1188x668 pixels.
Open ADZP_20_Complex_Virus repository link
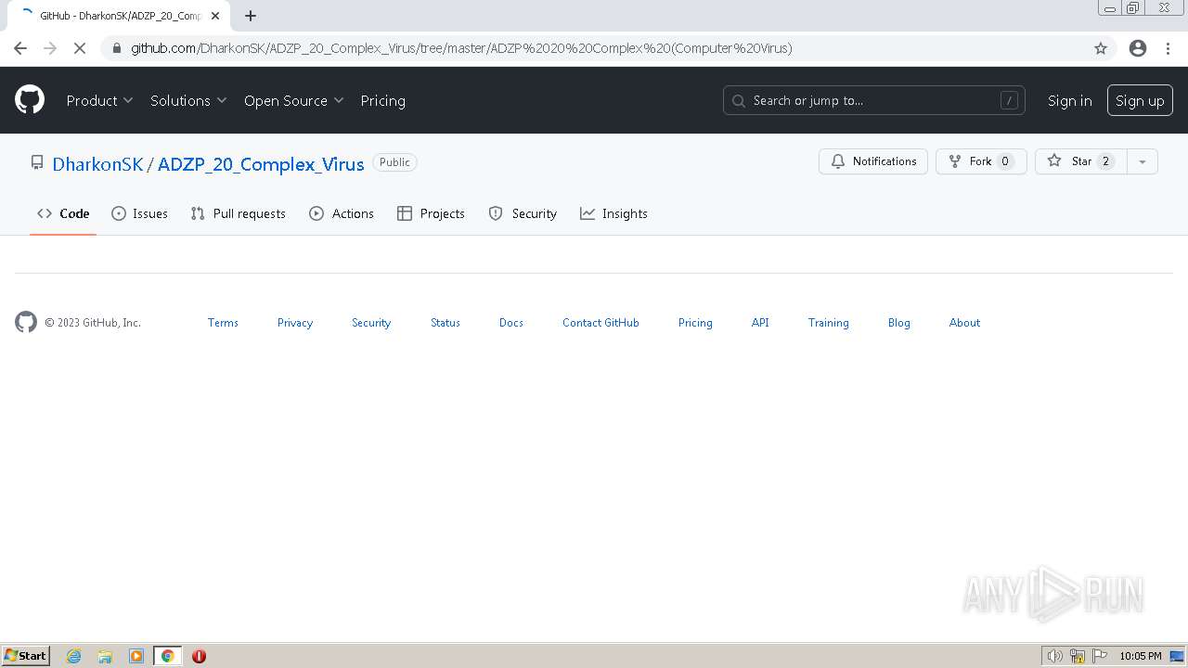point(261,164)
